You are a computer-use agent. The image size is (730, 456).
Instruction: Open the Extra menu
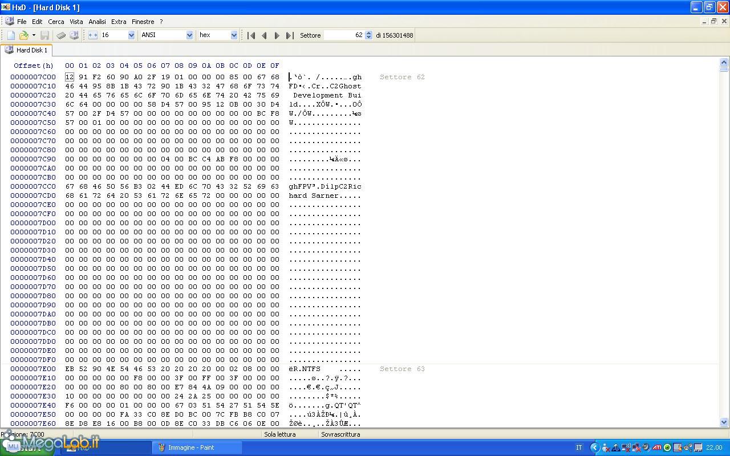(x=119, y=22)
